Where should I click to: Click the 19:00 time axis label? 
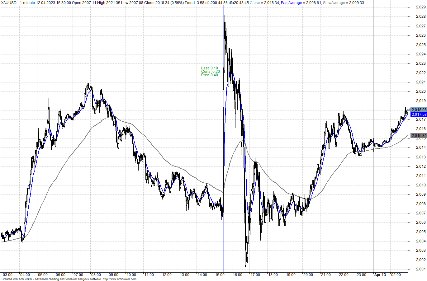(x=291, y=275)
